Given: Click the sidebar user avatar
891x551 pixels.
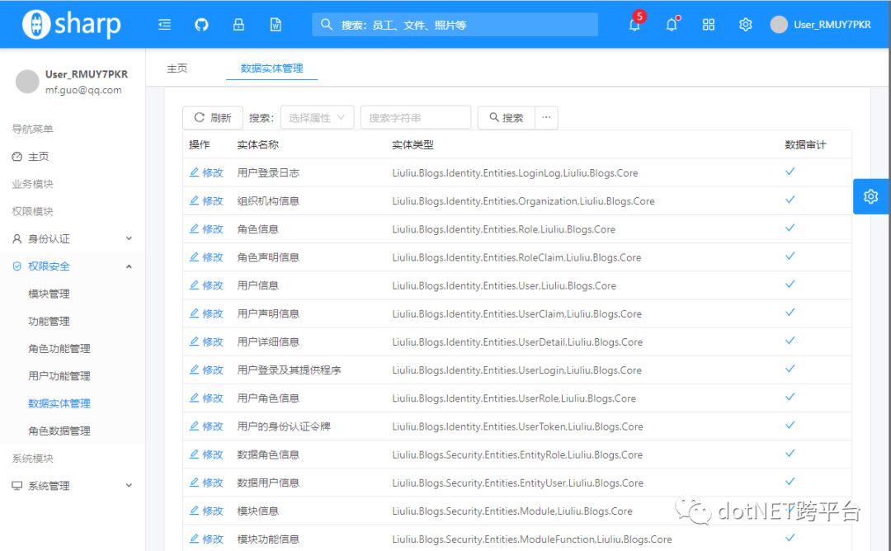Looking at the screenshot, I should pos(27,82).
